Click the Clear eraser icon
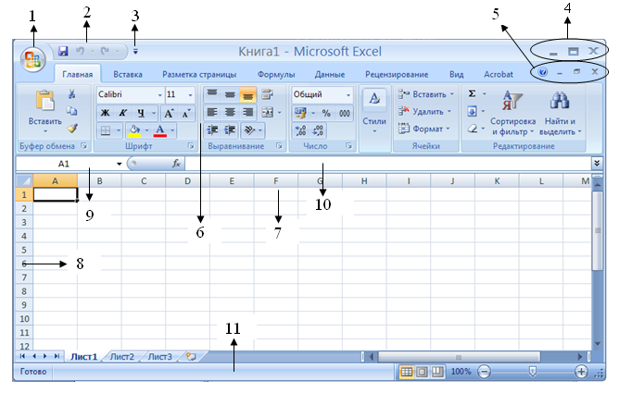The width and height of the screenshot is (619, 393). click(473, 129)
